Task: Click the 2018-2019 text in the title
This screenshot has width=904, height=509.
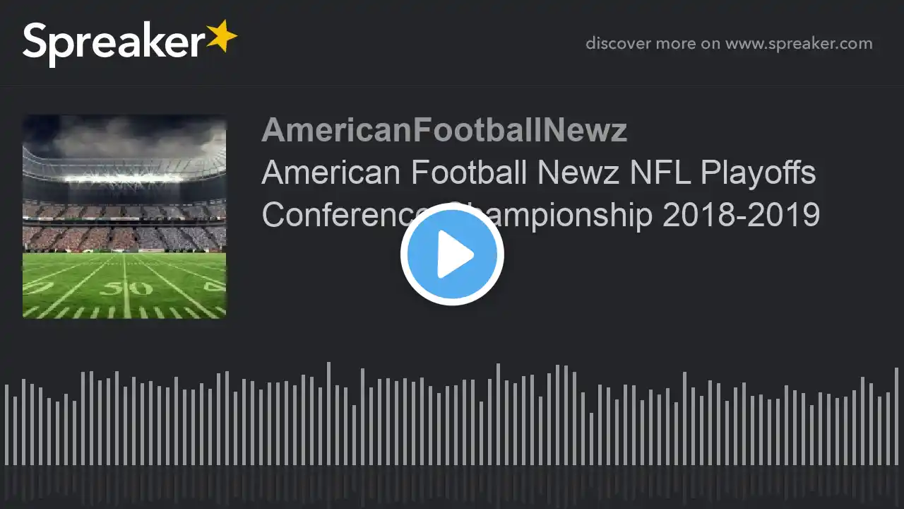Action: click(741, 215)
